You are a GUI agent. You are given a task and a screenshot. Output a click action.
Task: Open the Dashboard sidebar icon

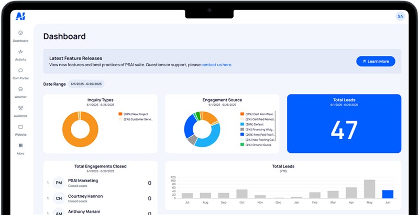20,33
